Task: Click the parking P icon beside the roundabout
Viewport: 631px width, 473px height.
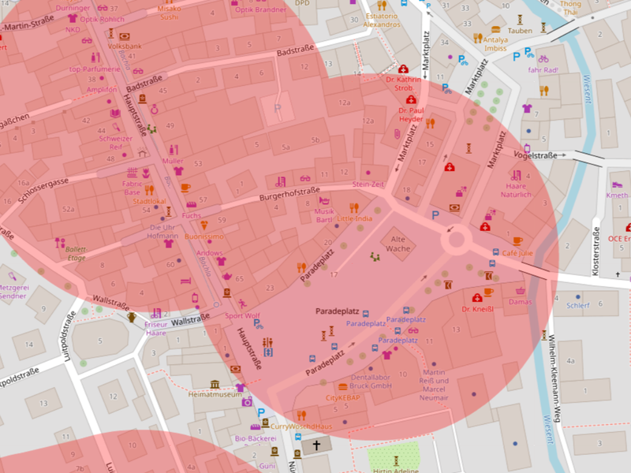Action: tap(435, 215)
